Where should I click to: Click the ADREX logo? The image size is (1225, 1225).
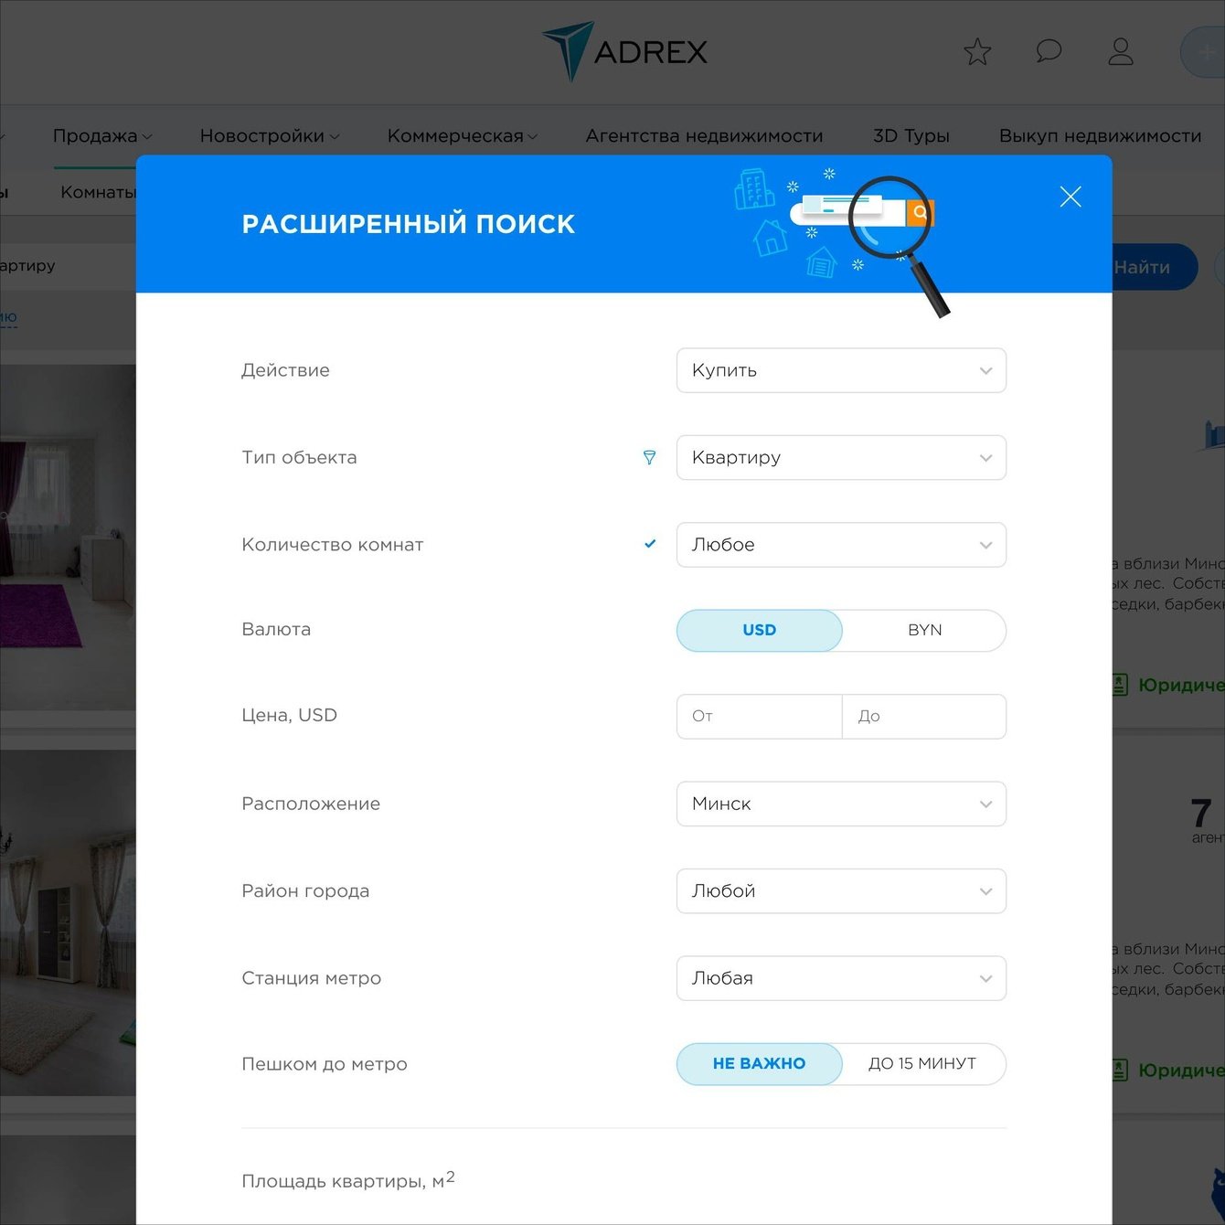point(624,51)
